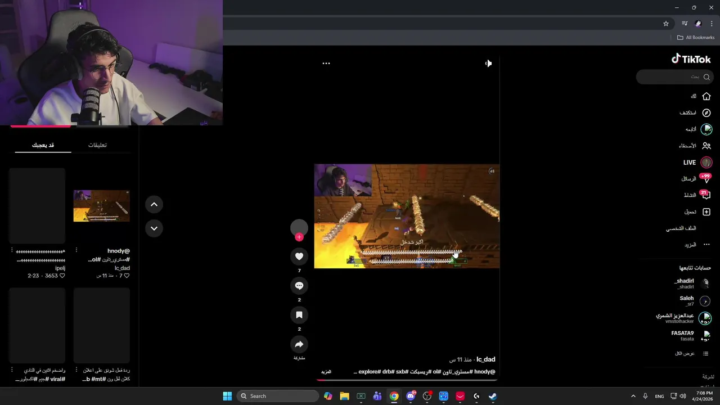Open the TikTok home (For You) icon

click(706, 96)
